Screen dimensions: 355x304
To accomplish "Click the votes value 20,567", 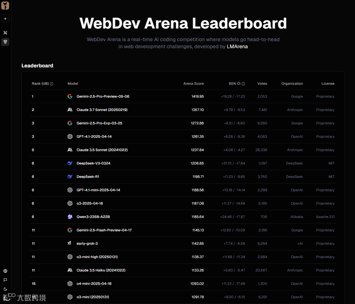I will coord(261,270).
